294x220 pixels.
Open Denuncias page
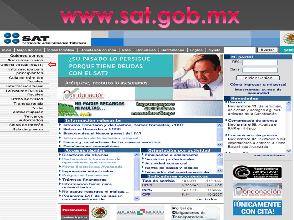pos(146,50)
